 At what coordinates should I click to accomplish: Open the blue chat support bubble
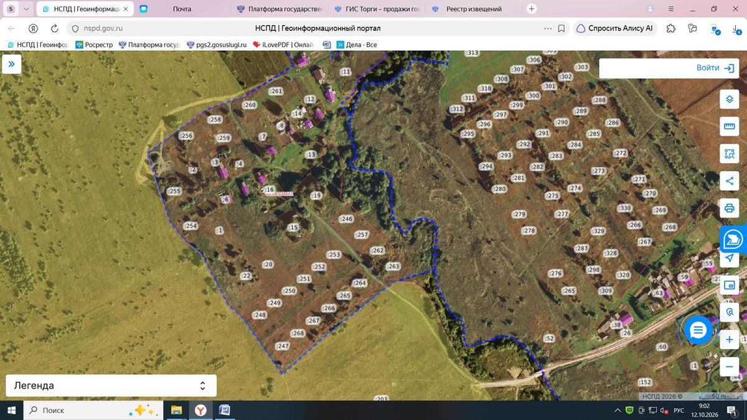(x=698, y=330)
